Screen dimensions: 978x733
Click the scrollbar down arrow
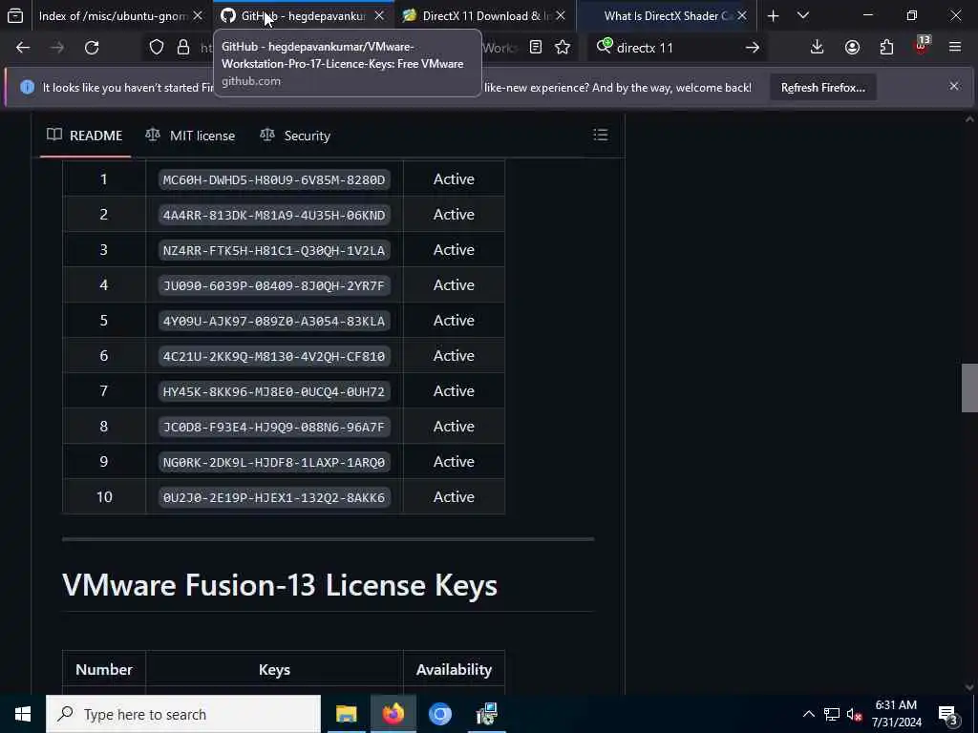(969, 687)
